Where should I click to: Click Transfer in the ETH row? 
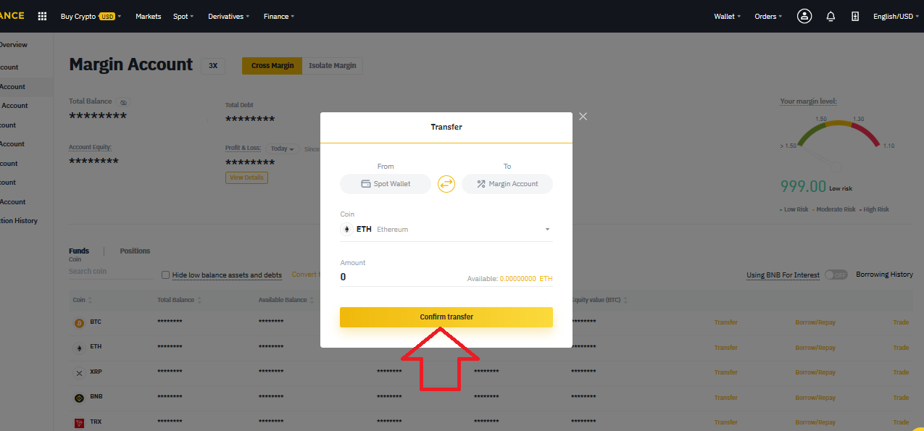725,347
